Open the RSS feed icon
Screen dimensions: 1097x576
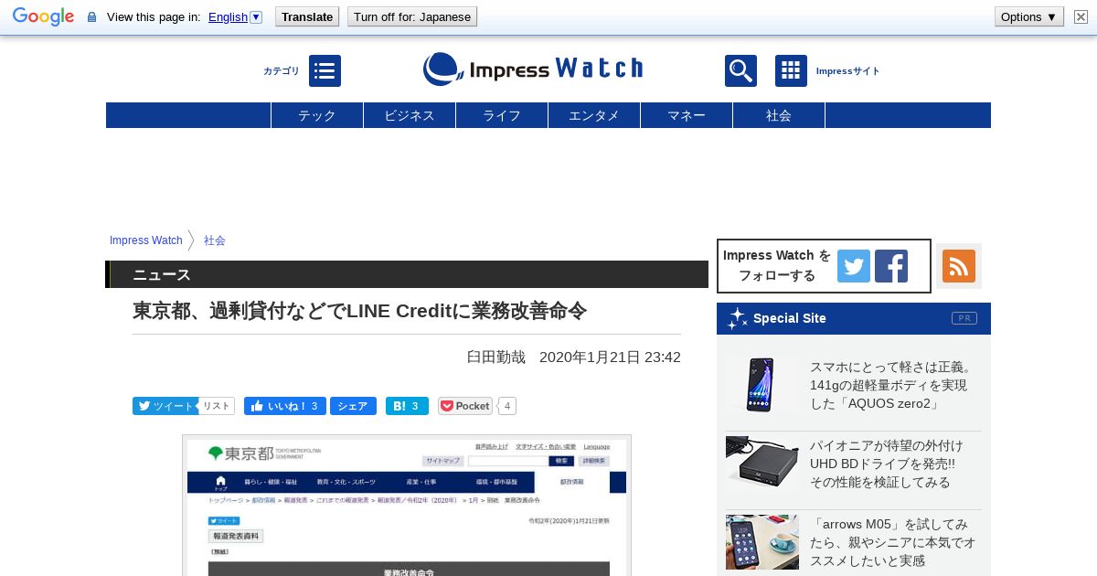[959, 266]
